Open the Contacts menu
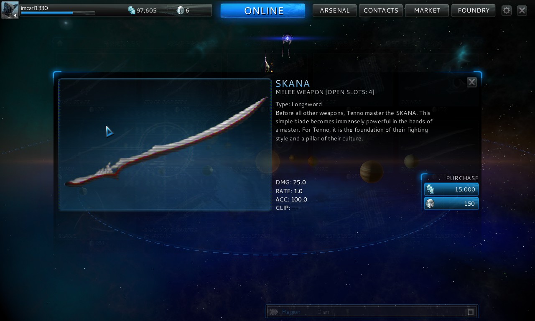Viewport: 535px width, 321px height. (381, 10)
